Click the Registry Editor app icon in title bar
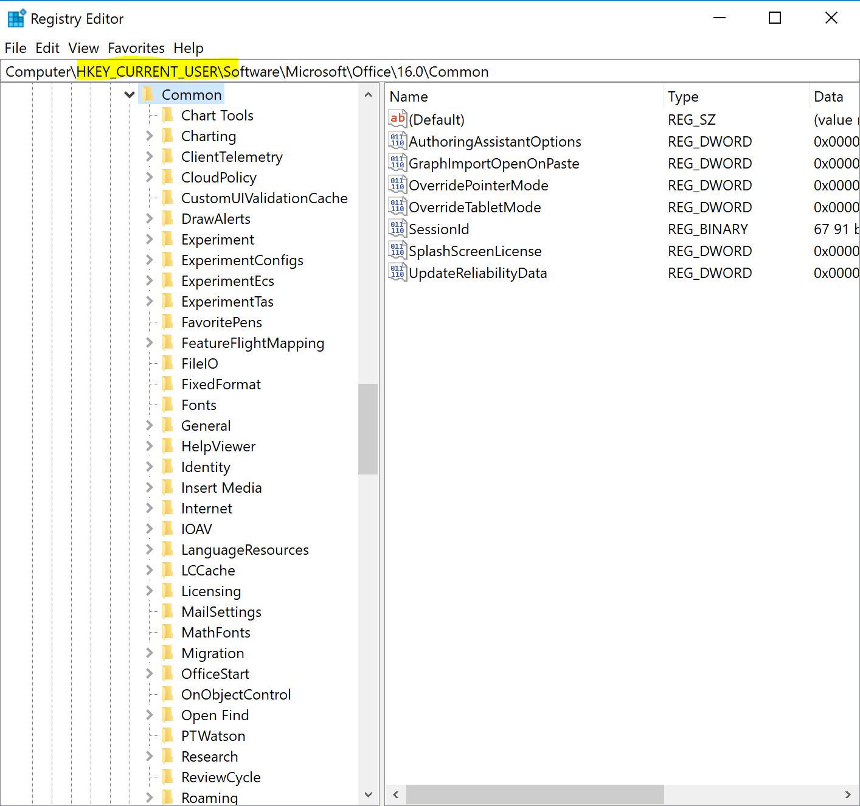Screen dimensions: 860x806 click(x=16, y=18)
